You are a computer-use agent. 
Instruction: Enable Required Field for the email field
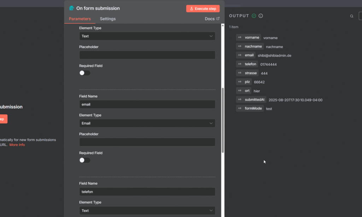pyautogui.click(x=85, y=160)
